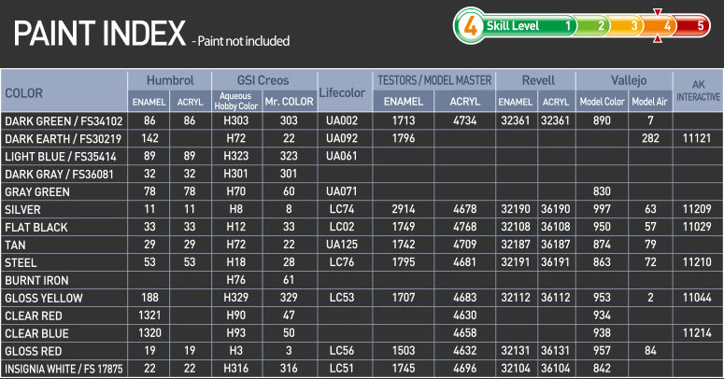
Task: Click the orange 4 skill level badge
Action: point(470,26)
